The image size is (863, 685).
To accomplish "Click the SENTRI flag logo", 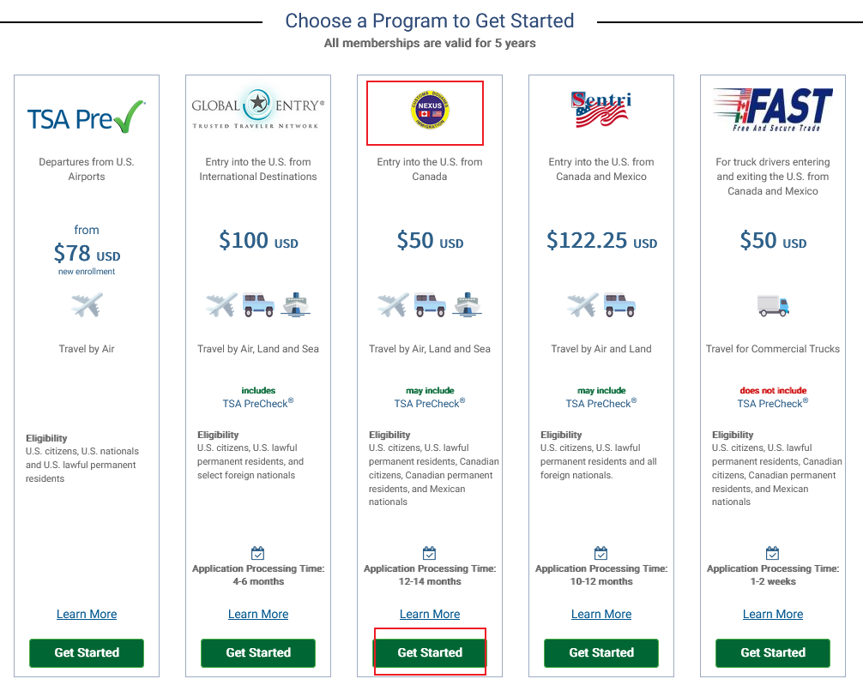I will click(601, 111).
